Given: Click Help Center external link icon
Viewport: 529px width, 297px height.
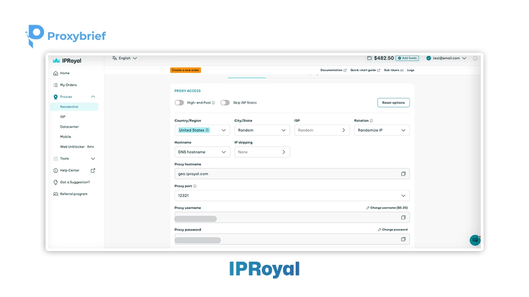Looking at the screenshot, I should click(x=93, y=170).
